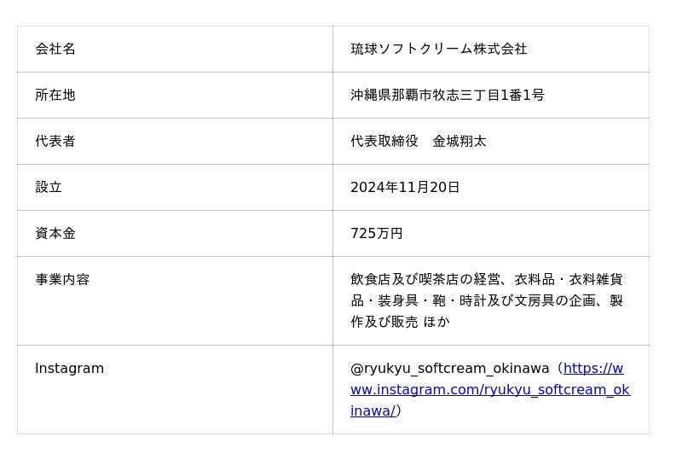Click the business description line ending 製
The width and height of the screenshot is (682, 460).
click(x=487, y=300)
